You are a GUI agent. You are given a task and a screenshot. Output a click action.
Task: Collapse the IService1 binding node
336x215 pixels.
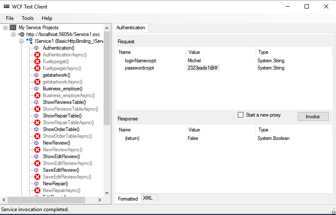coord(21,41)
